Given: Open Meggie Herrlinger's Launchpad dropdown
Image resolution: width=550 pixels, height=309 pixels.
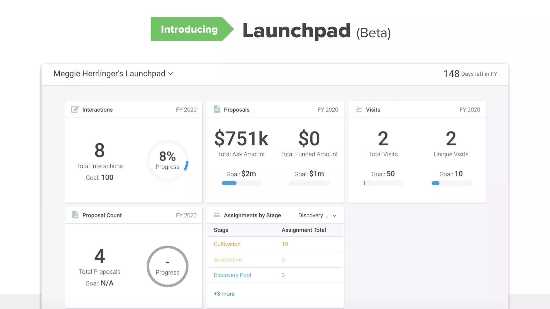Looking at the screenshot, I should (x=109, y=73).
